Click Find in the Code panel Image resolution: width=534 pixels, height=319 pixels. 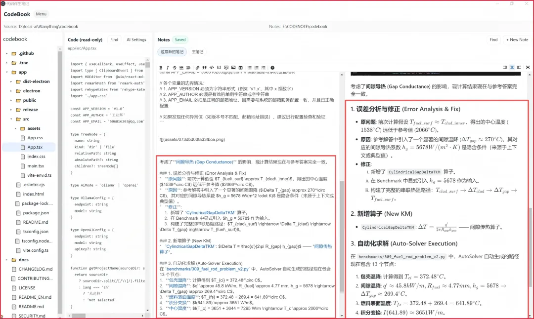pyautogui.click(x=114, y=40)
